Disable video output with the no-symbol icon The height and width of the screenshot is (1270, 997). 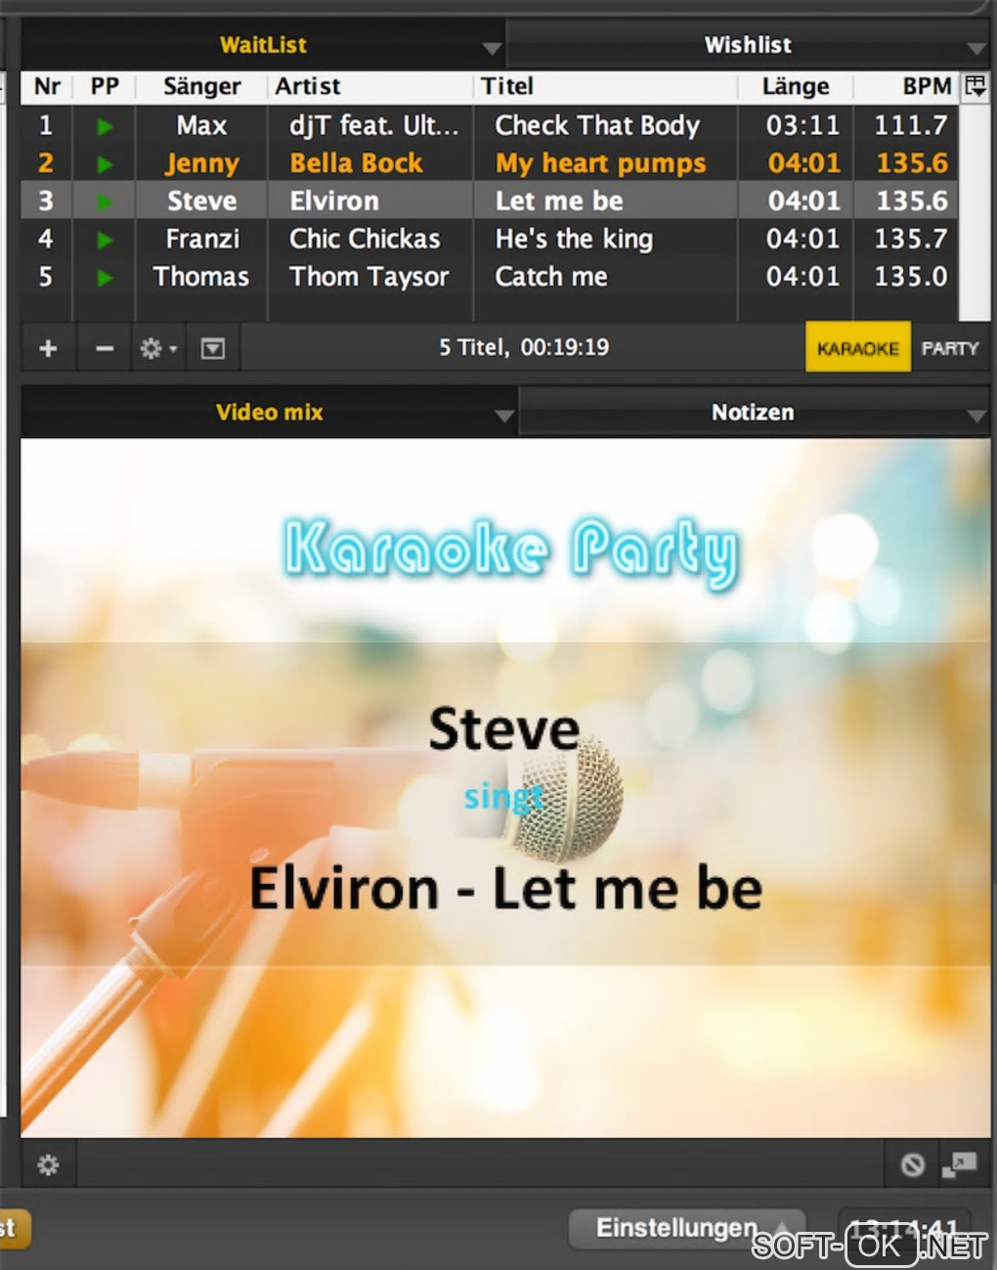913,1164
